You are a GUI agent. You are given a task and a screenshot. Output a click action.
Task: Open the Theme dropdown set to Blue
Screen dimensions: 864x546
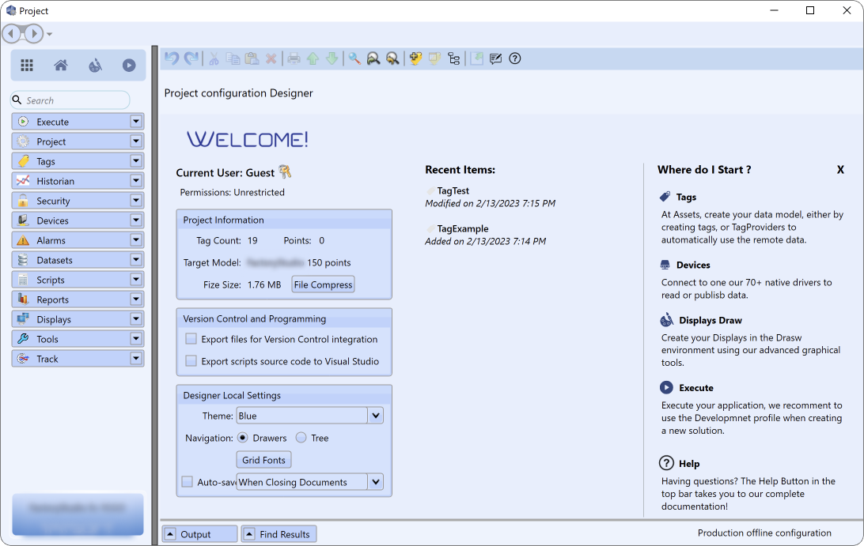(375, 416)
